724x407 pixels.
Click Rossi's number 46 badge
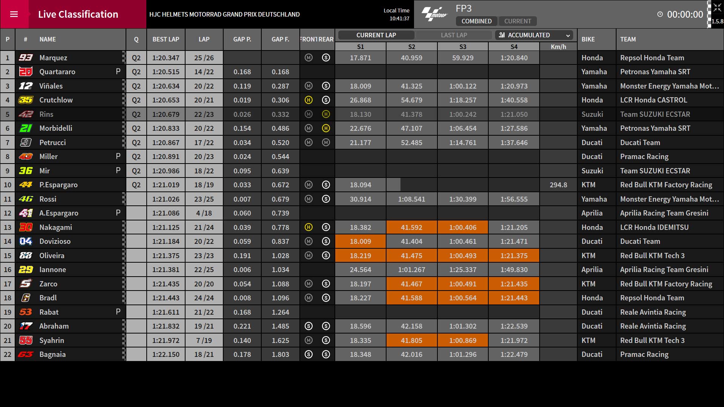point(26,199)
